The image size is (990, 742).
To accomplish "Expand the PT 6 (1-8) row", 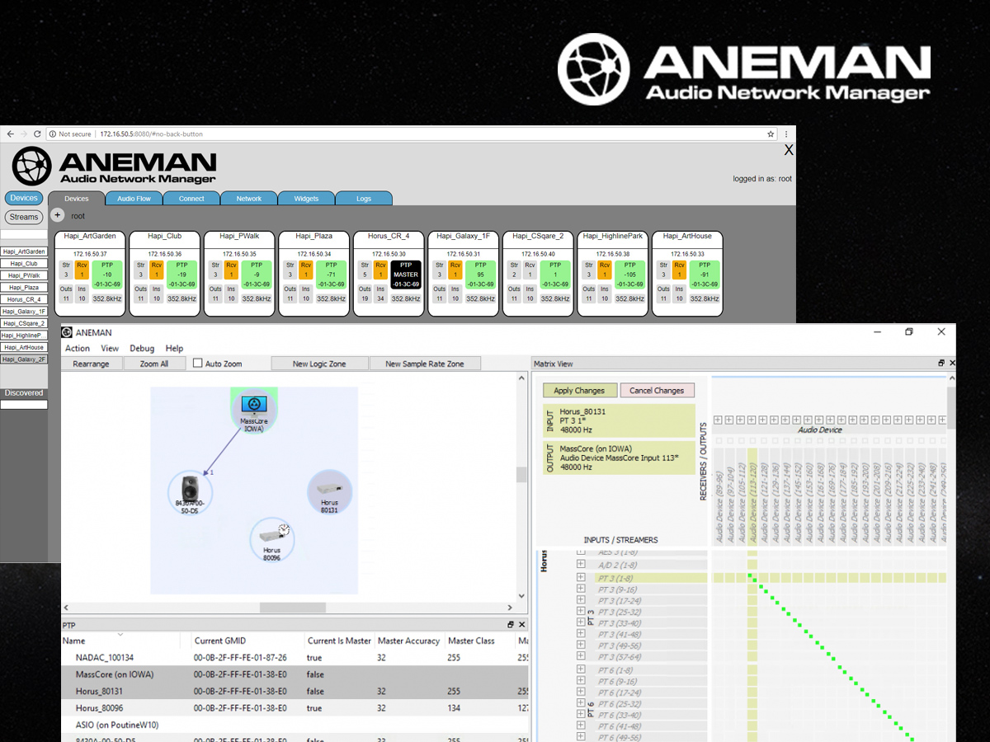I will pyautogui.click(x=581, y=670).
